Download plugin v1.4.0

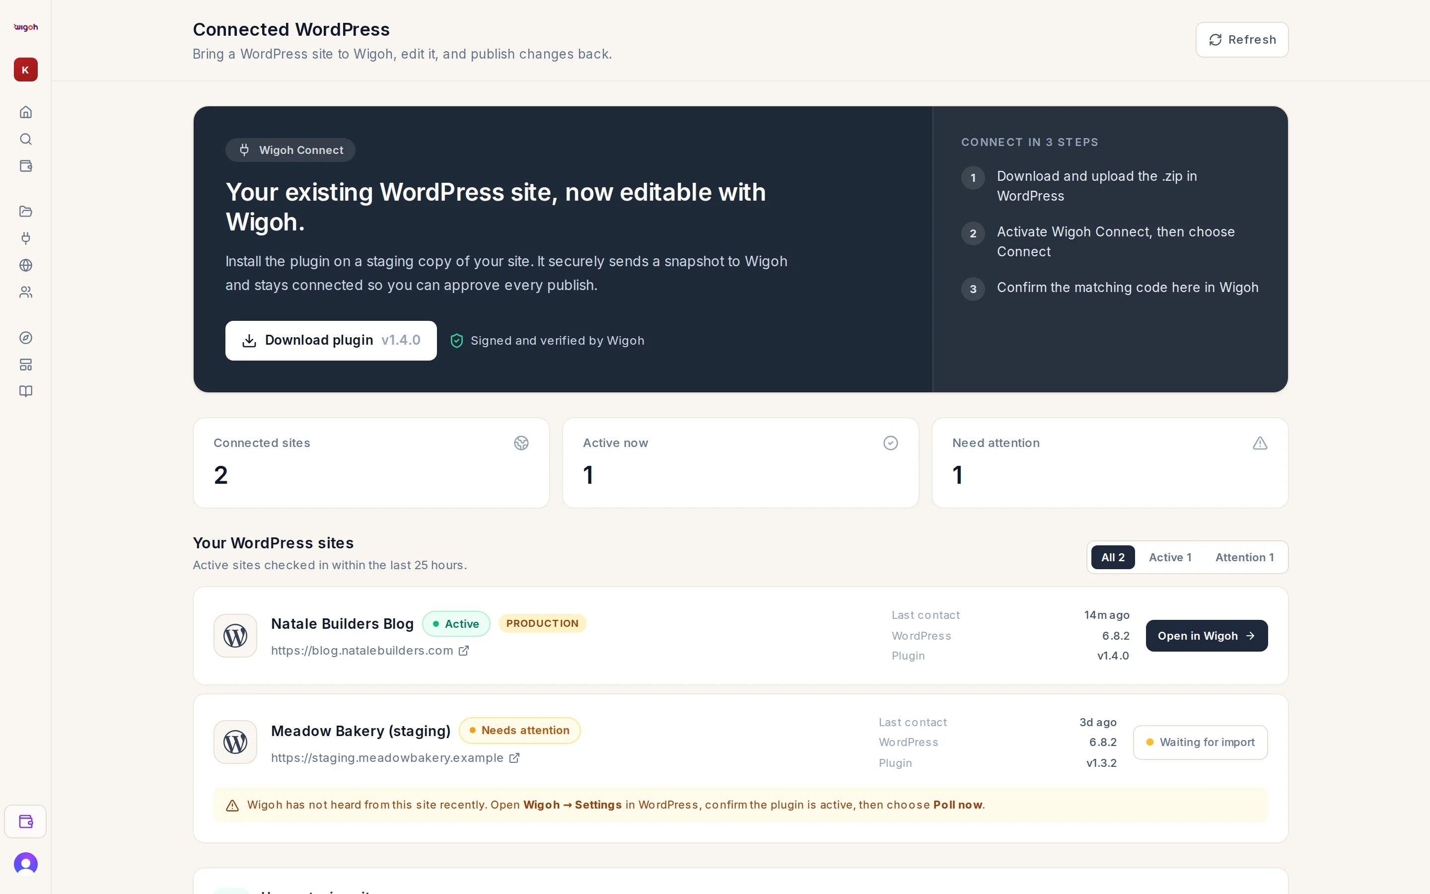pyautogui.click(x=331, y=341)
